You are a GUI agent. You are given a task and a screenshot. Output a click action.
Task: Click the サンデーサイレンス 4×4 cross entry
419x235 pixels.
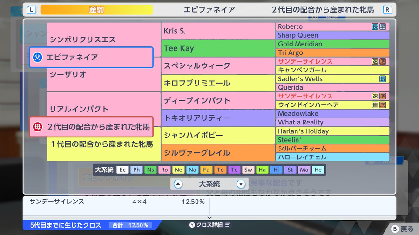pyautogui.click(x=117, y=202)
